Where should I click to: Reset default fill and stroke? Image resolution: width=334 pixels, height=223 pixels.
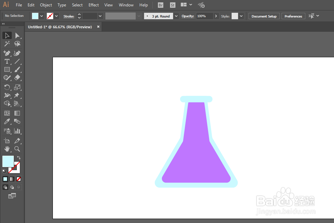(4, 171)
